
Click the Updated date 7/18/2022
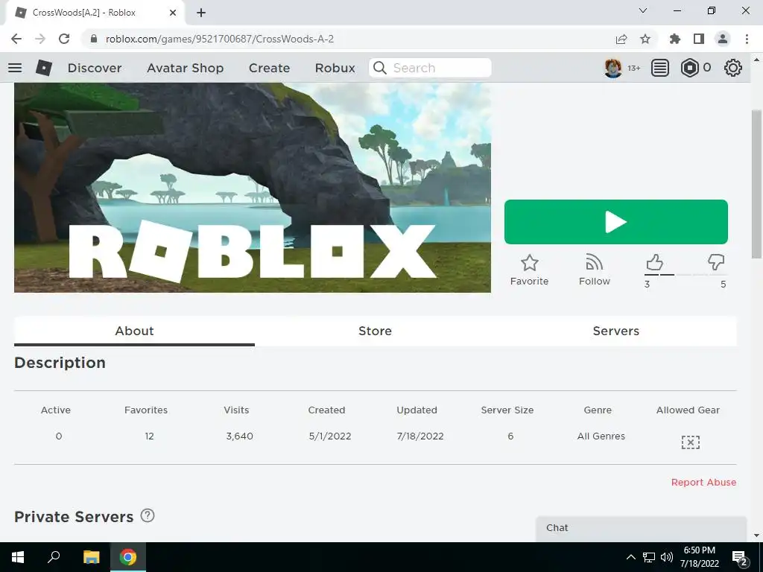pyautogui.click(x=420, y=436)
